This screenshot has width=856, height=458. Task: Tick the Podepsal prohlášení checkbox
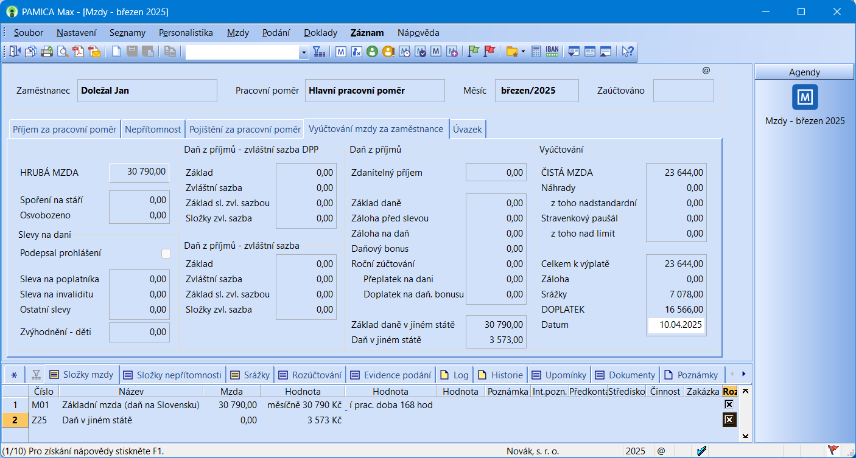(x=166, y=254)
